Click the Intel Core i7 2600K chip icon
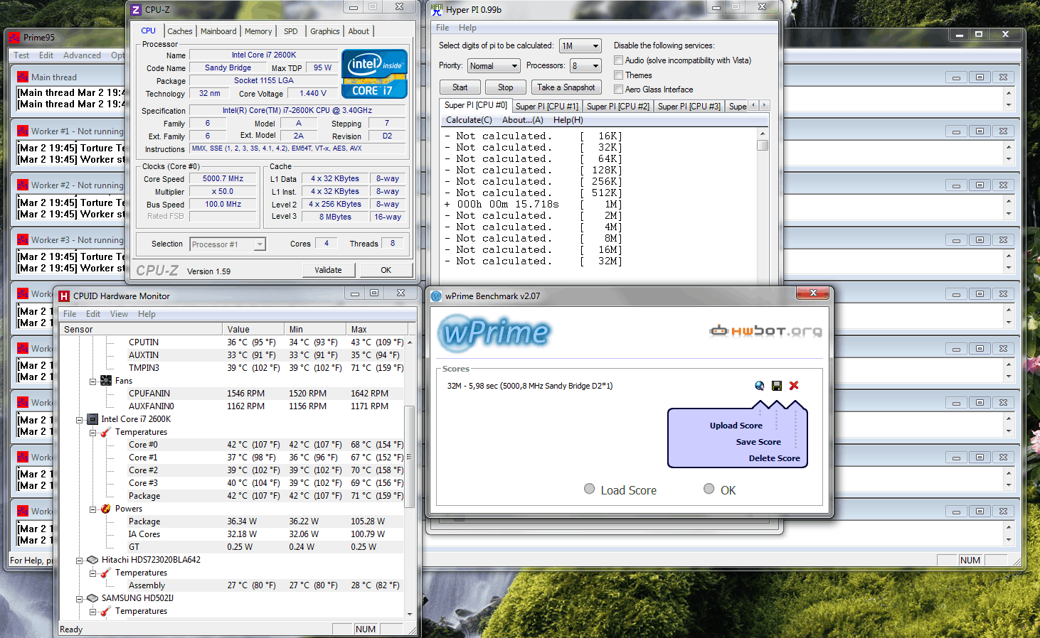This screenshot has height=638, width=1040. pos(92,419)
